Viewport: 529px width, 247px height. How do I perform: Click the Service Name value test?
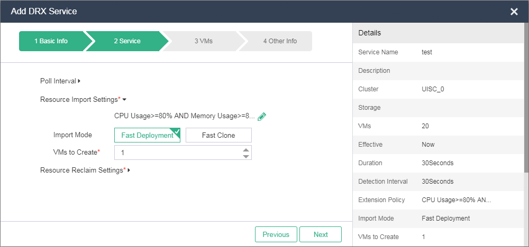pos(427,52)
